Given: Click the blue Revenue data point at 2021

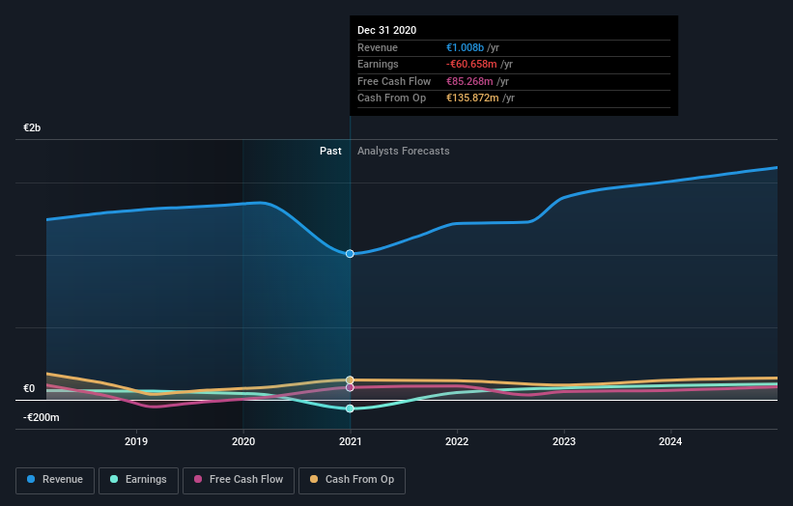Looking at the screenshot, I should pos(350,254).
